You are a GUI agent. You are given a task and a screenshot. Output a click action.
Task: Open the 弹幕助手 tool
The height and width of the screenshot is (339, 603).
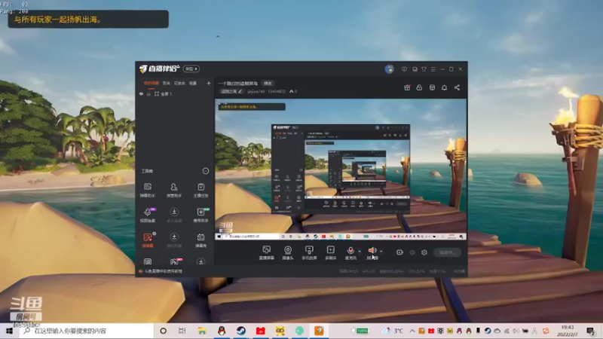coord(147,190)
